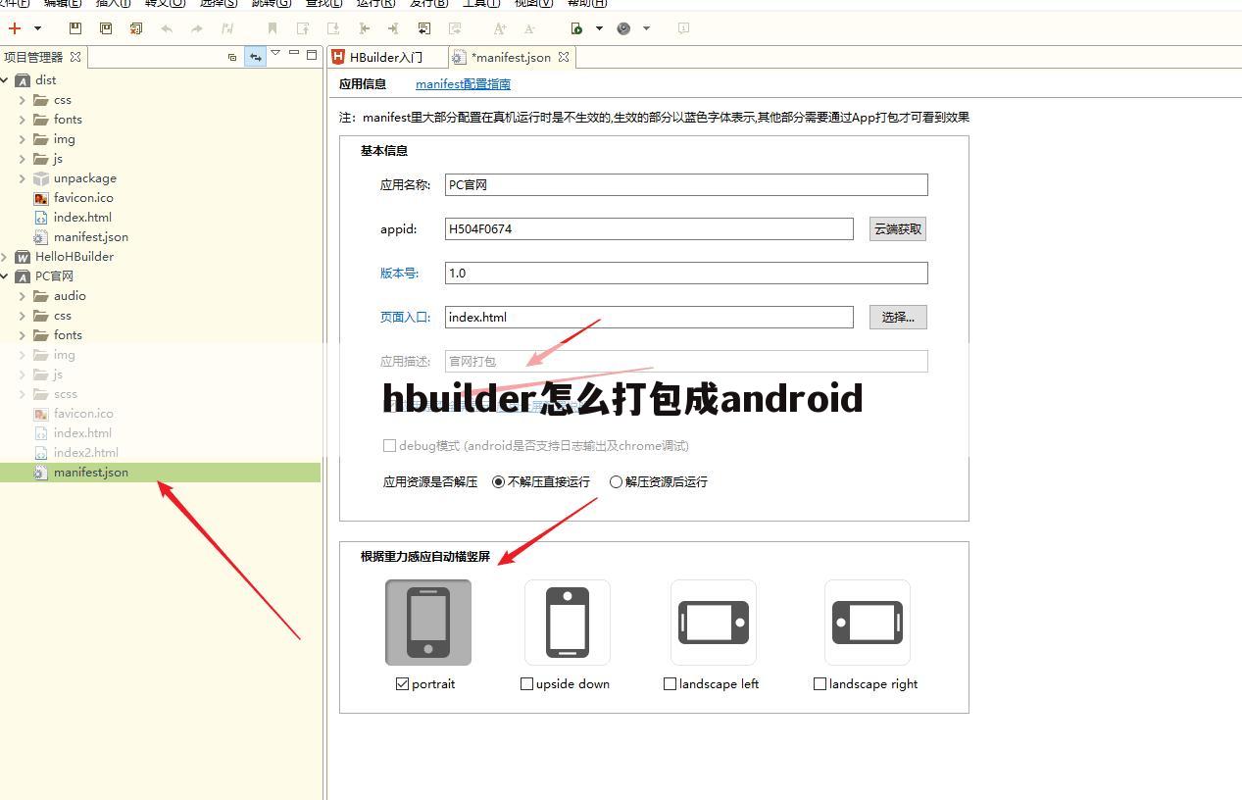This screenshot has height=800, width=1242.
Task: Save the current manifest.json file
Action: tap(75, 28)
